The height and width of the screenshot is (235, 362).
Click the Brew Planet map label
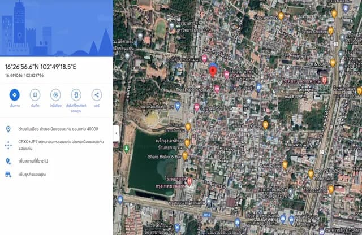(271, 166)
